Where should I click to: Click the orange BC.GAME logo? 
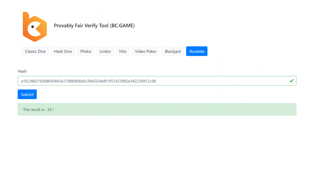[35, 27]
